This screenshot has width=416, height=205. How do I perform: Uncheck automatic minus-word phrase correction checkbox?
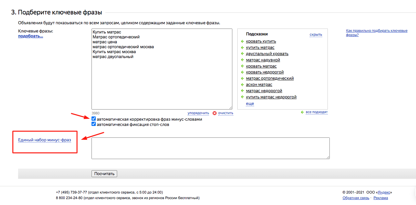pos(94,119)
